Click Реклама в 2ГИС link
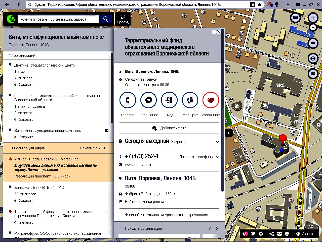 [94, 148]
